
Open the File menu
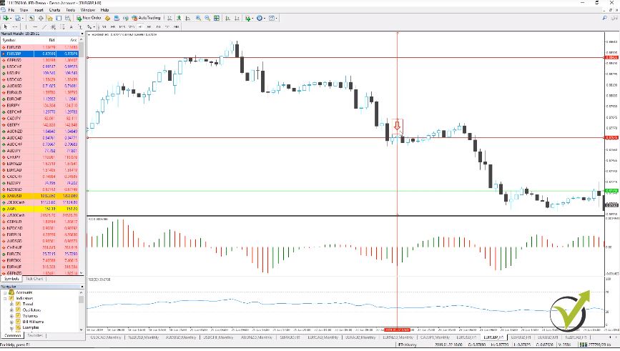[x=11, y=10]
